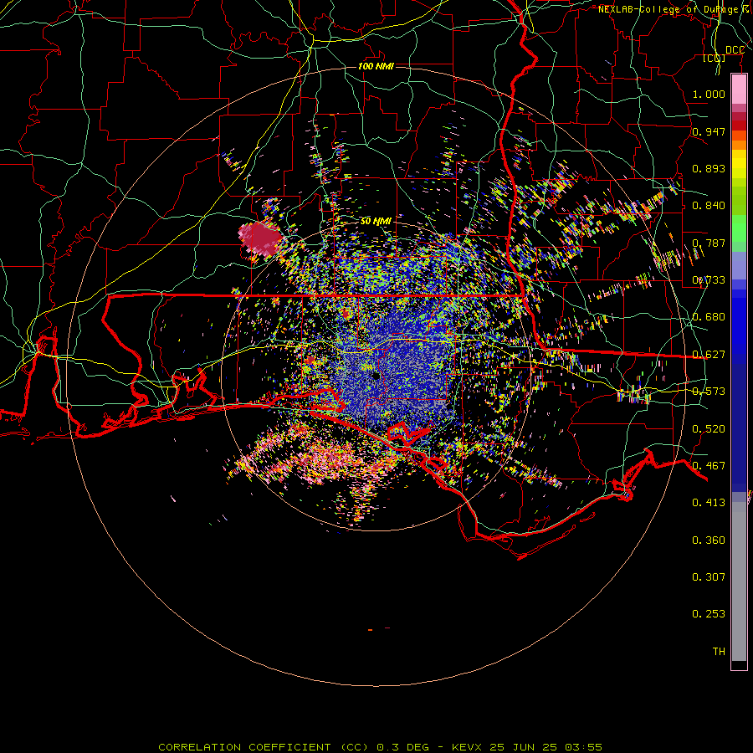This screenshot has height=753, width=753.
Task: Select the 0.413 scale label
Action: 709,503
